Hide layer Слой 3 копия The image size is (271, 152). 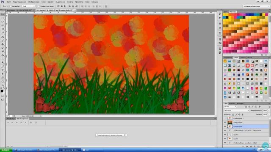225,122
